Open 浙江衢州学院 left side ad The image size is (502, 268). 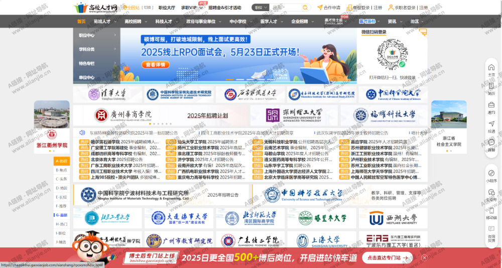tap(52, 127)
